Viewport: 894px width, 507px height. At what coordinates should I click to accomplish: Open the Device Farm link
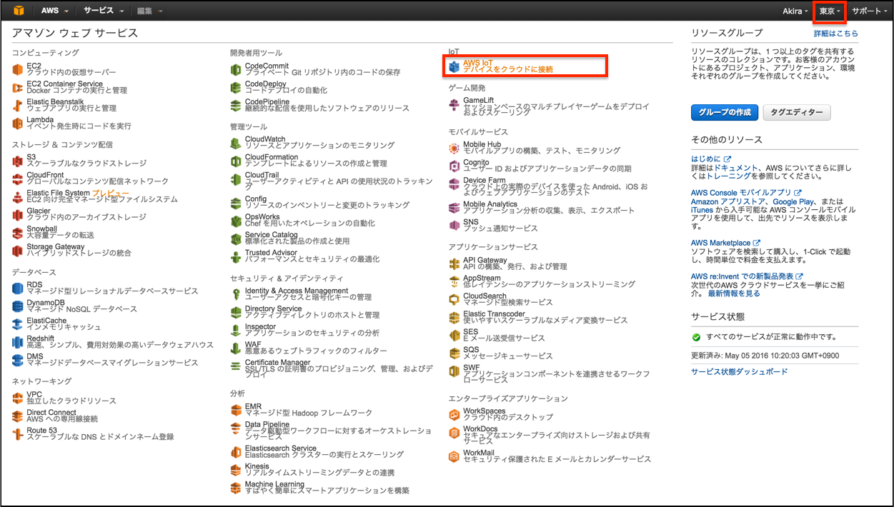tap(485, 180)
